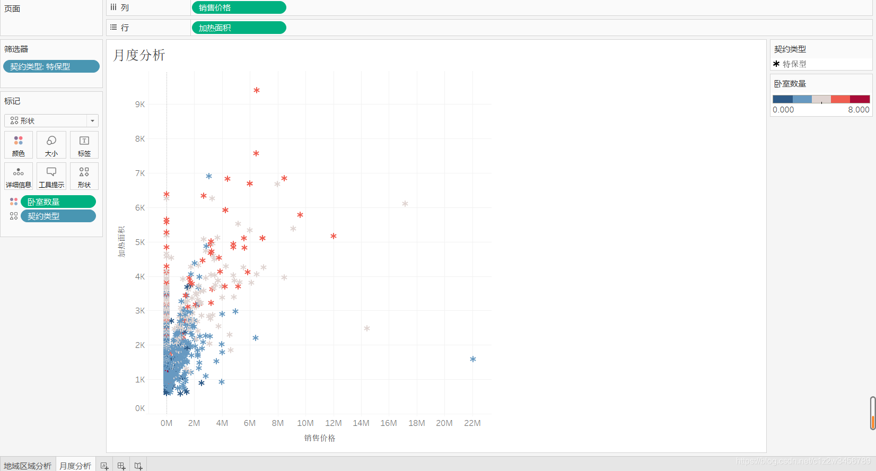Click the 5K y-axis tick label
This screenshot has height=471, width=876.
pyautogui.click(x=140, y=242)
